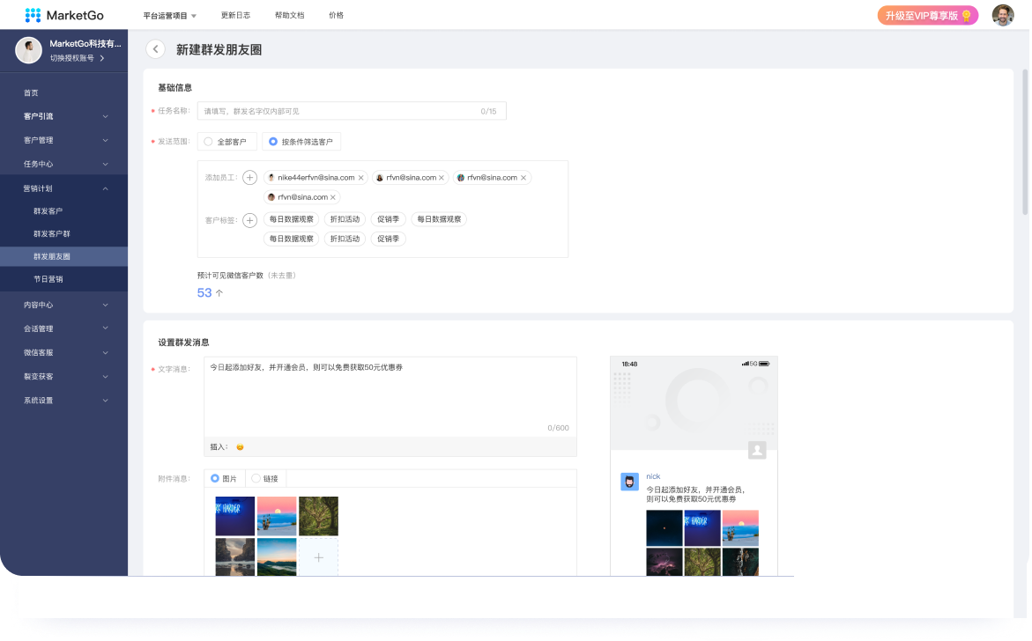The image size is (1032, 641).
Task: Open 群发客户群 in the sidebar
Action: (52, 234)
